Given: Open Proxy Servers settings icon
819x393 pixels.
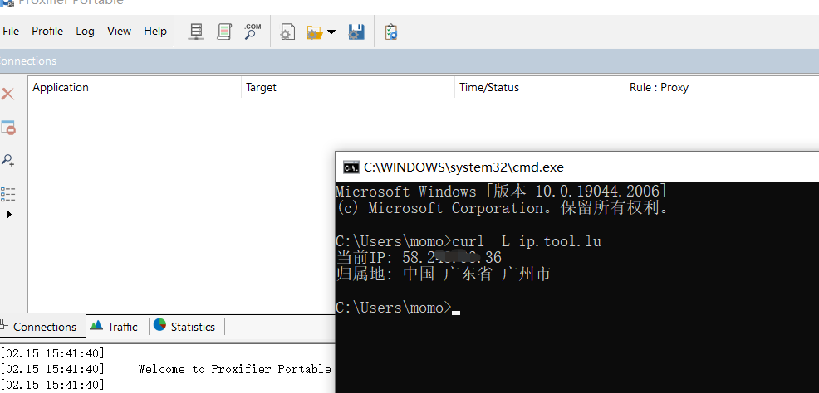Looking at the screenshot, I should point(196,32).
